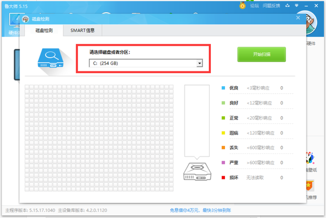Viewport: 326px width, 218px height.
Task: Click the orange shield star icon in sidebar
Action: click(x=310, y=185)
